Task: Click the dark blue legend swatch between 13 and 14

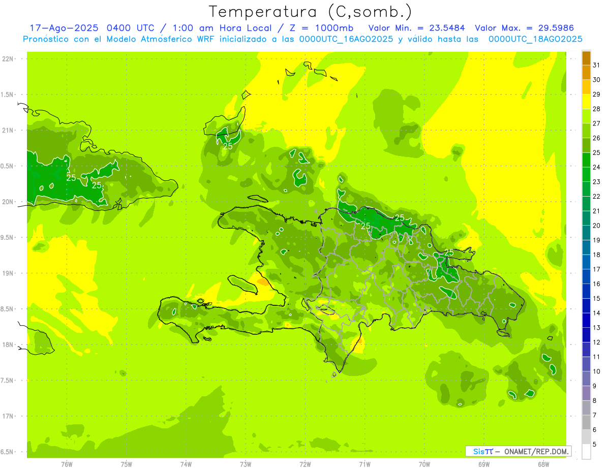Action: (586, 320)
